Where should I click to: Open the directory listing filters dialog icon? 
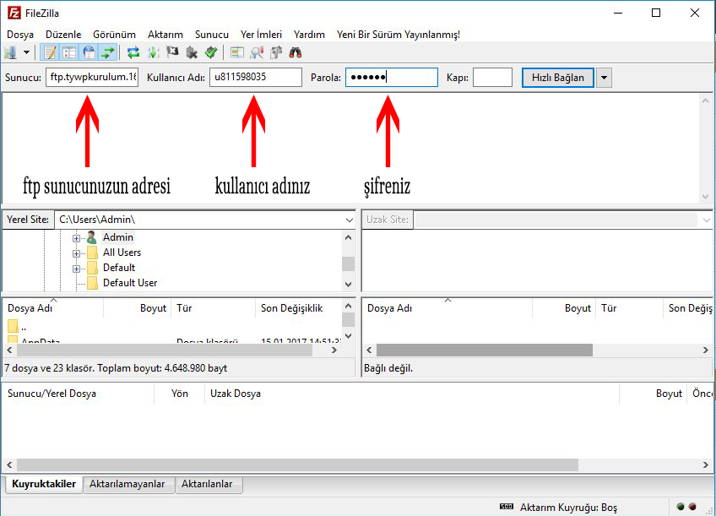237,53
